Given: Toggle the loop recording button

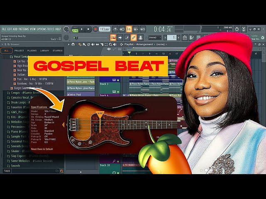Looking at the screenshot, I should (x=143, y=29).
